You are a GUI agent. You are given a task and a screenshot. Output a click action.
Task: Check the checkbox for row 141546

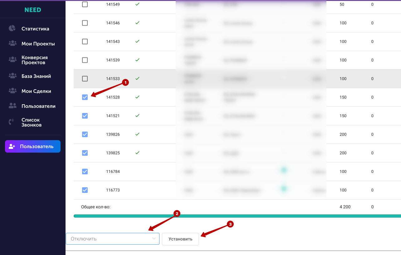click(85, 23)
